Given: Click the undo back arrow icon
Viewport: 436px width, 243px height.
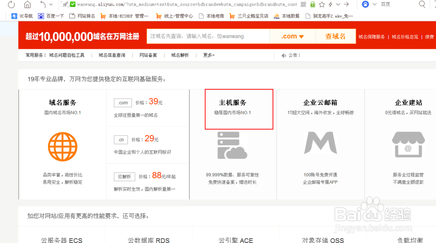Looking at the screenshot, I should (43, 4).
